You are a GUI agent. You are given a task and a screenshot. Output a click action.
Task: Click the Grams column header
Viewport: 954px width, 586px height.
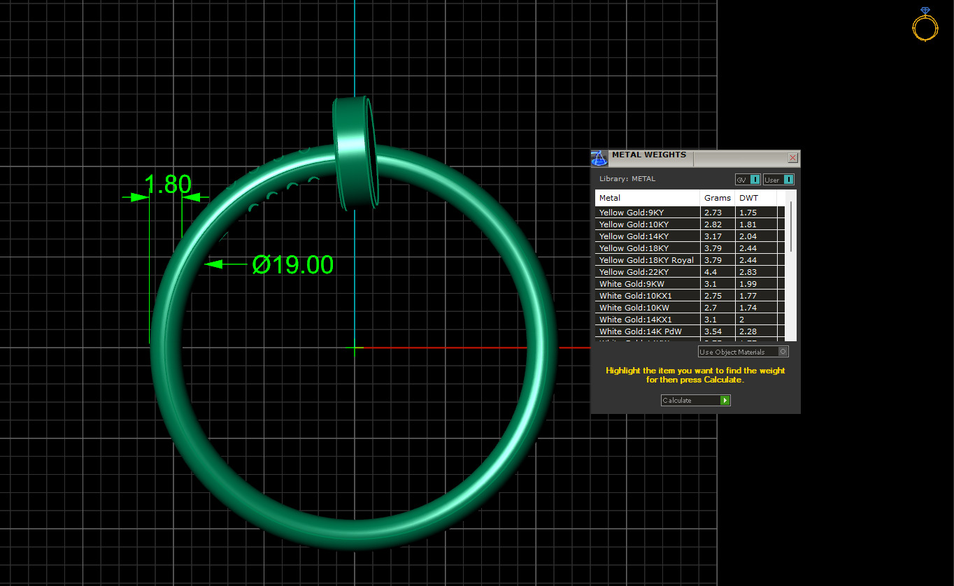tap(718, 198)
